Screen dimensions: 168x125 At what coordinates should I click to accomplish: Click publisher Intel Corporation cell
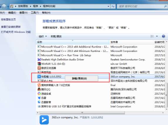(x=121, y=107)
